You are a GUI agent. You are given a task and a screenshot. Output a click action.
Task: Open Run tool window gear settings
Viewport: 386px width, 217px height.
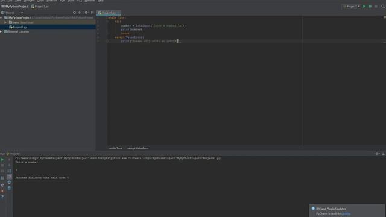[377, 154]
